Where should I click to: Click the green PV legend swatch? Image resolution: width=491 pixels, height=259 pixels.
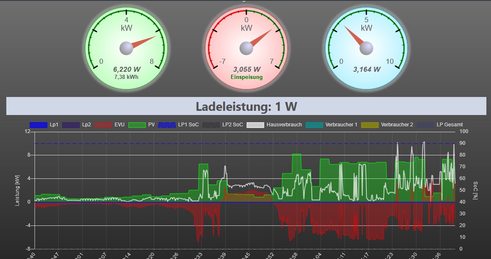tap(137, 125)
